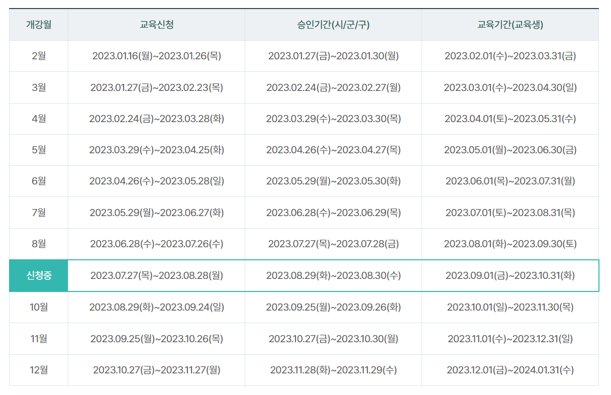Select the 2월 row label

(x=39, y=56)
